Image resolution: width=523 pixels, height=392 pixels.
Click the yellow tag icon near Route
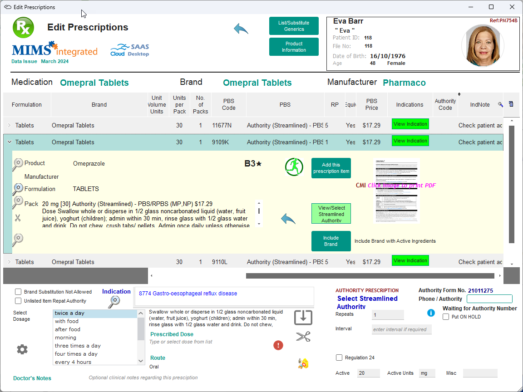pyautogui.click(x=303, y=363)
